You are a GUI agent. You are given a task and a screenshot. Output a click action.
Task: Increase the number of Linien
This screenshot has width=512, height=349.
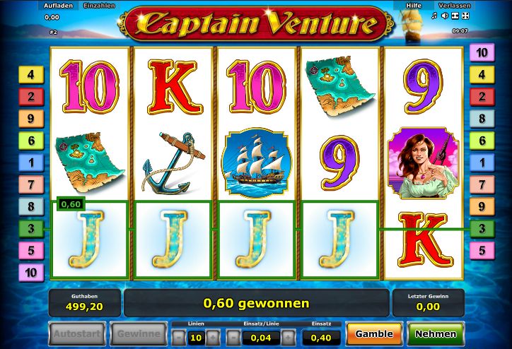click(213, 338)
